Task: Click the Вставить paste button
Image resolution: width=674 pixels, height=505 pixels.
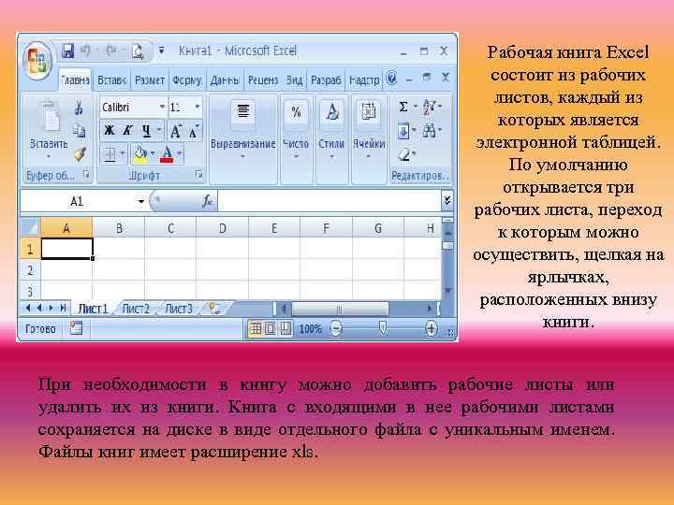Action: [x=49, y=129]
